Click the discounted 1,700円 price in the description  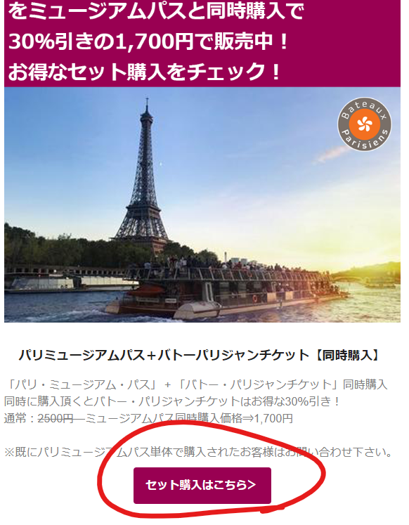(273, 418)
